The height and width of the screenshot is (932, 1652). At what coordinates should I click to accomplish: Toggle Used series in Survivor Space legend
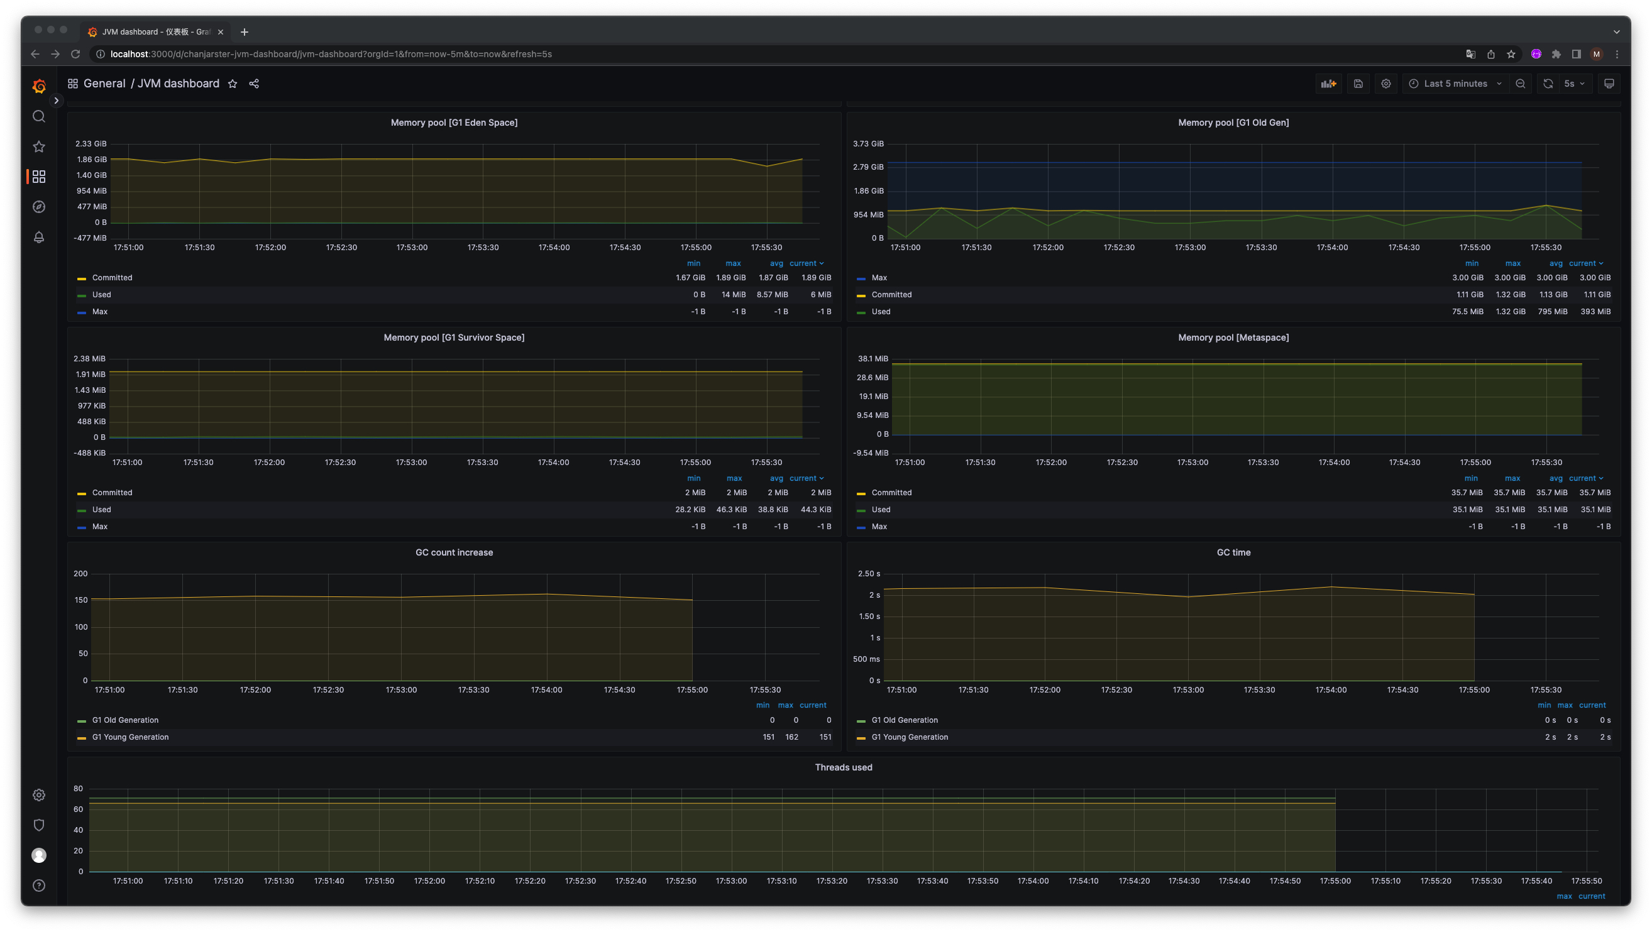[x=101, y=510]
